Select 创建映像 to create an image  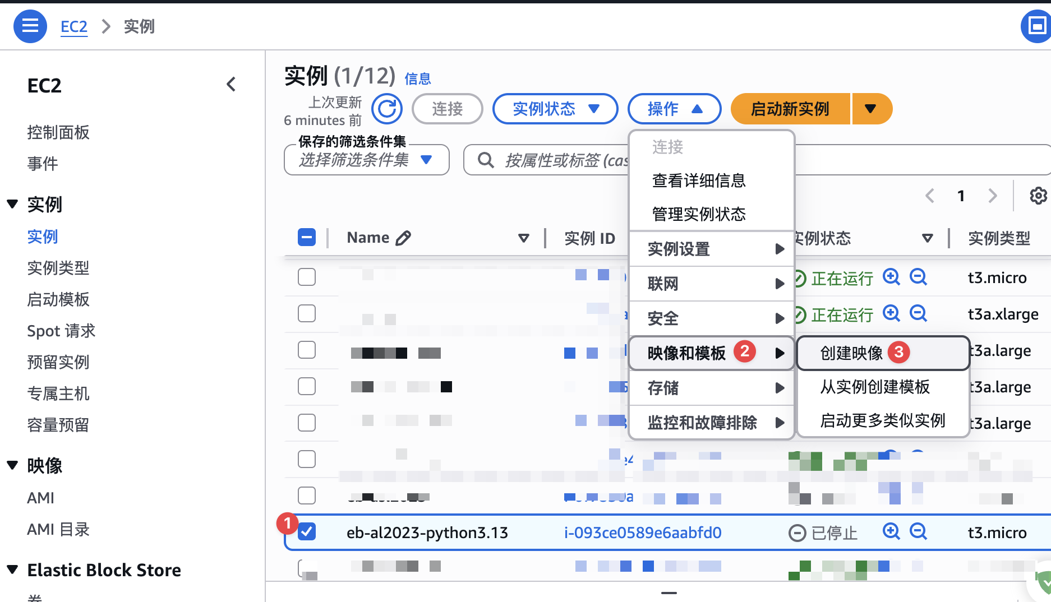[x=883, y=353]
